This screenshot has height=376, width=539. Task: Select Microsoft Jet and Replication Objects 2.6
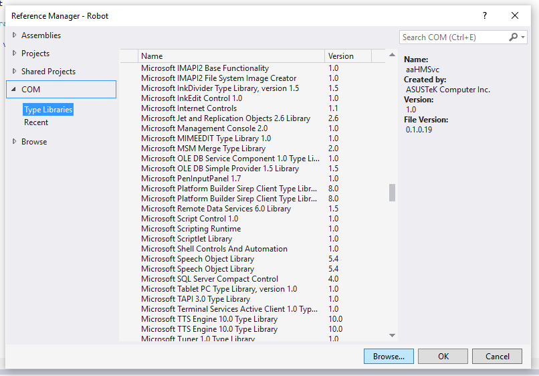tap(253, 118)
